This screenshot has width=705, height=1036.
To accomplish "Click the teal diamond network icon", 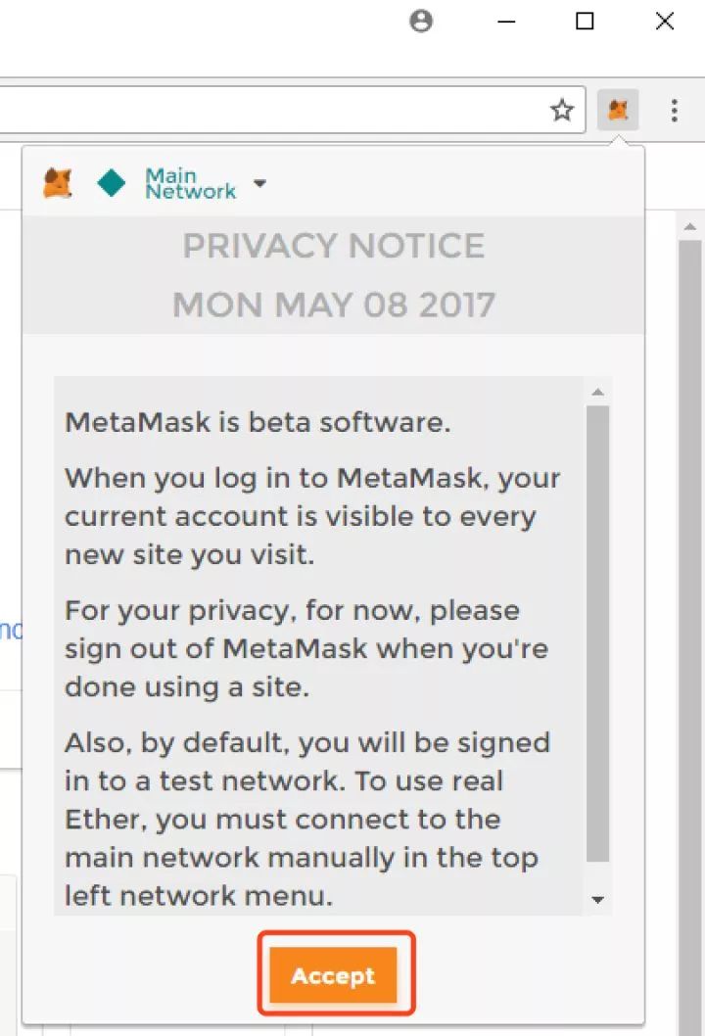I will tap(111, 183).
